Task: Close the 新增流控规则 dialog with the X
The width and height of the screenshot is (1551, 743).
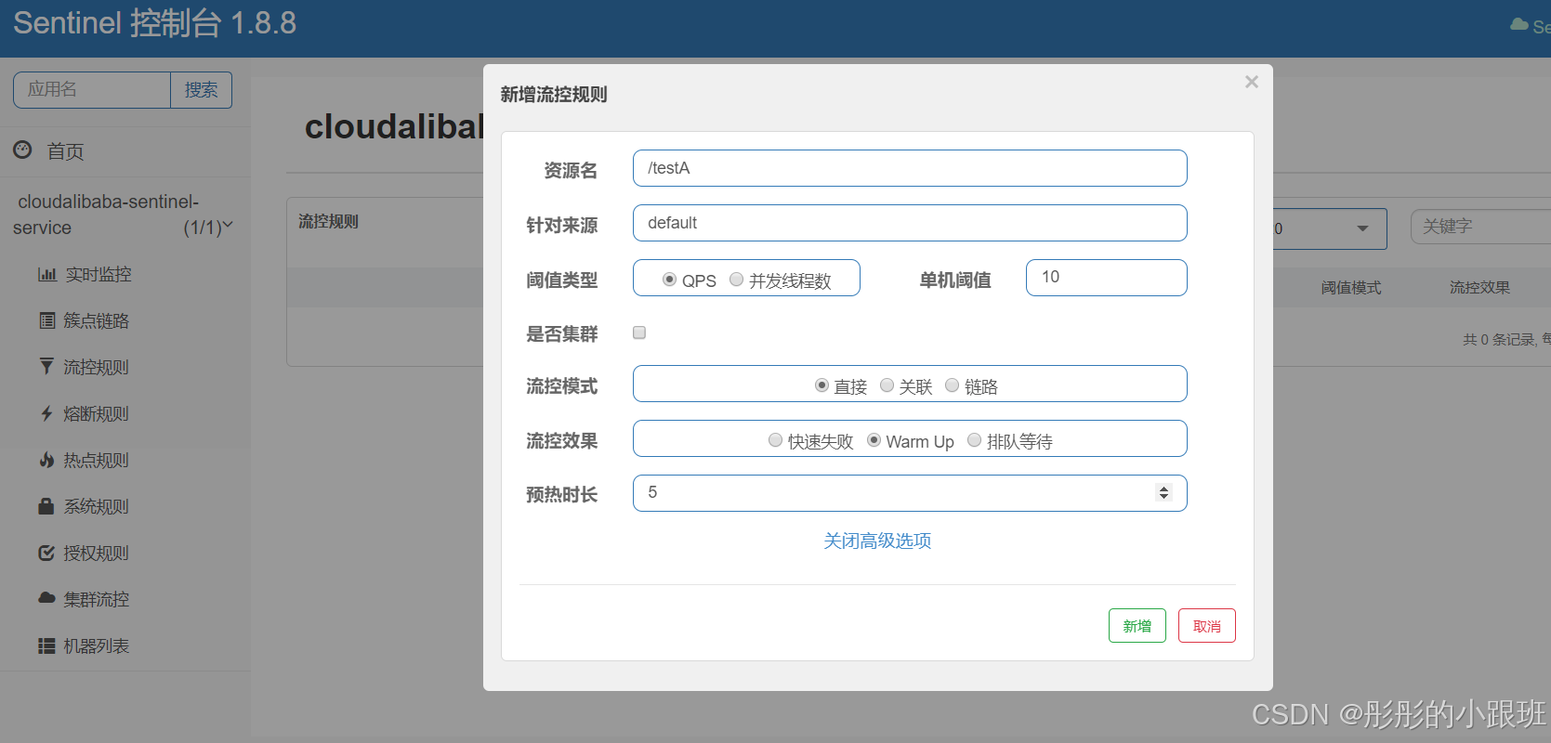Action: 1252,82
